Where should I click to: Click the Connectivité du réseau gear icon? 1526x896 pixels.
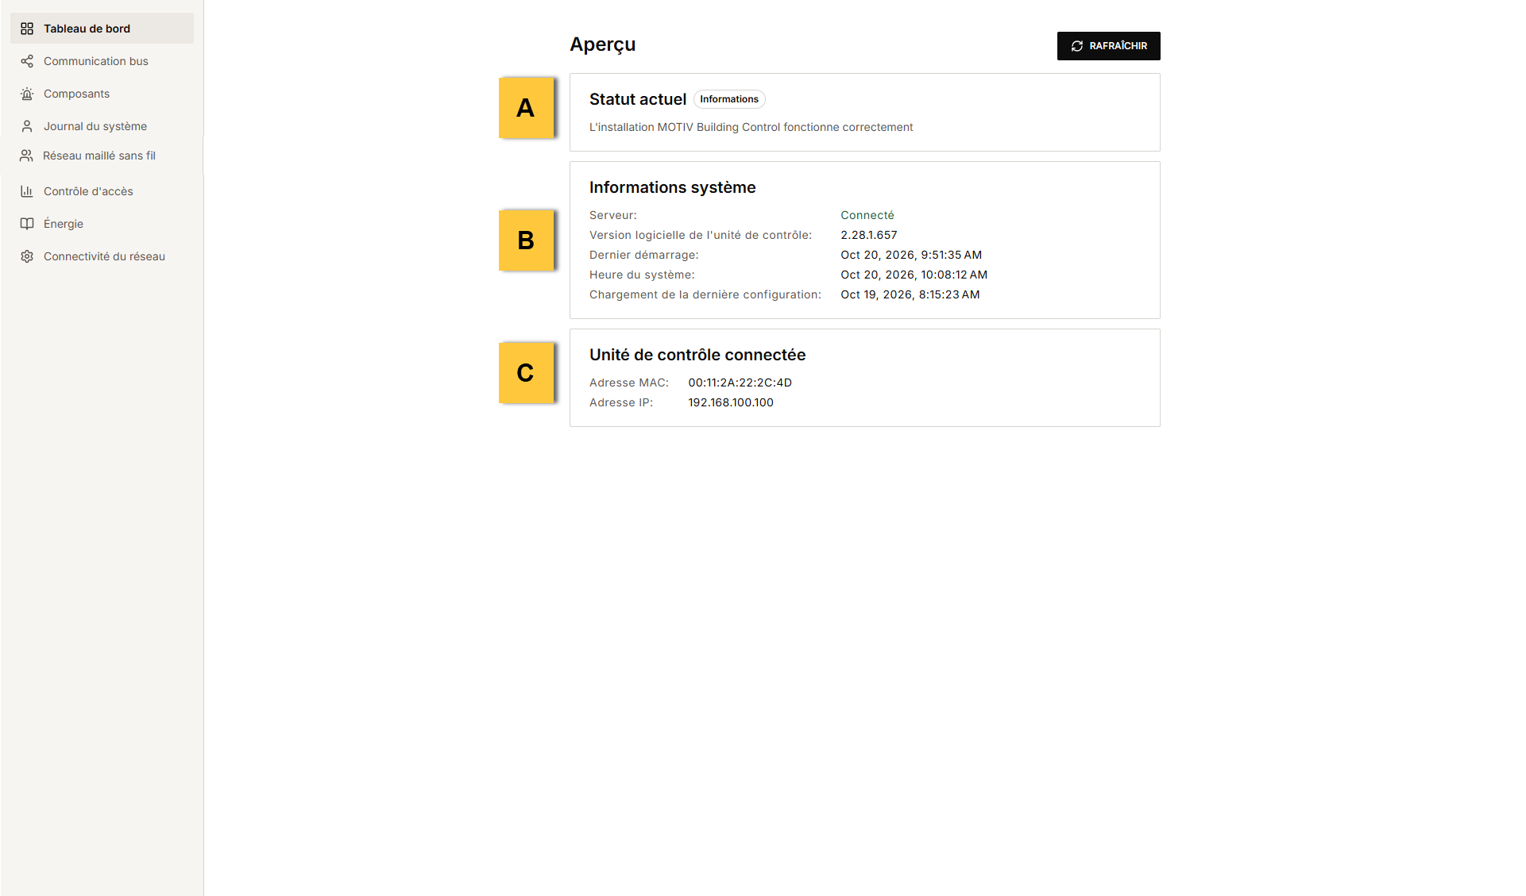tap(27, 256)
